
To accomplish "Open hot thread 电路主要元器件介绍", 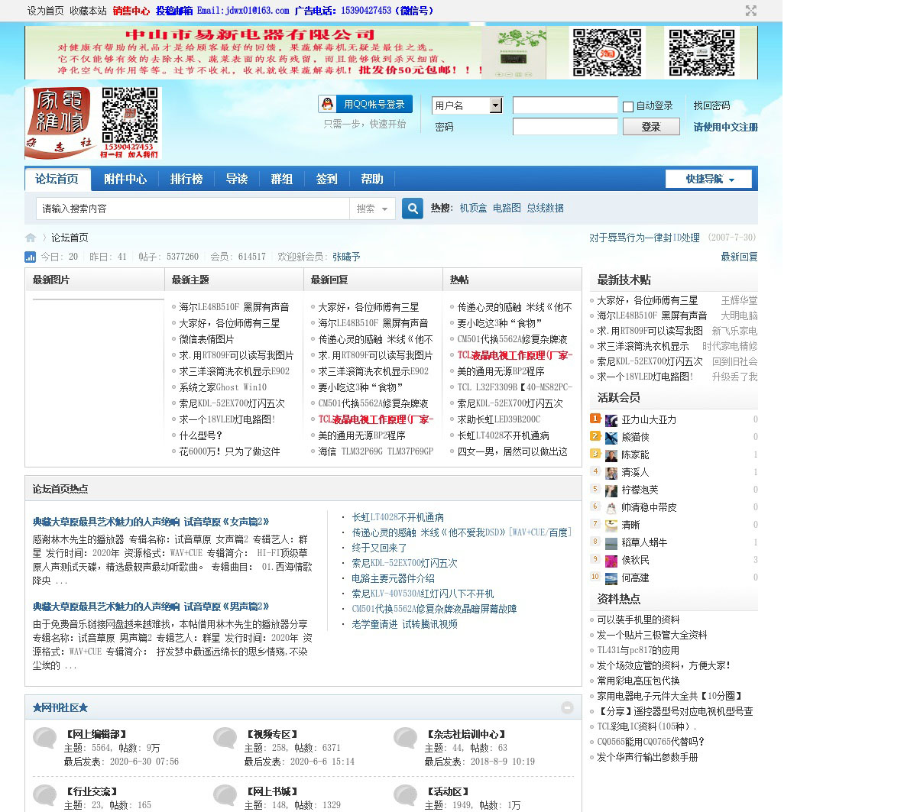I will [393, 578].
